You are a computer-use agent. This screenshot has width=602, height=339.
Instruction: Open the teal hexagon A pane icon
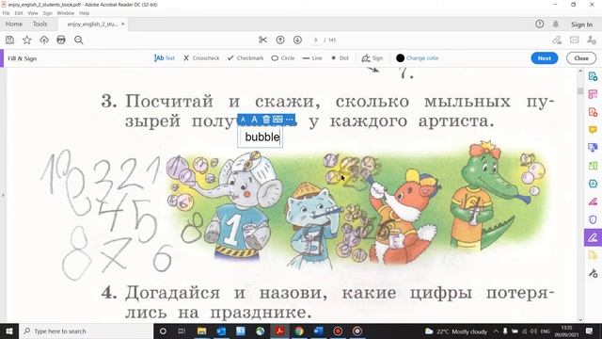[x=593, y=184]
